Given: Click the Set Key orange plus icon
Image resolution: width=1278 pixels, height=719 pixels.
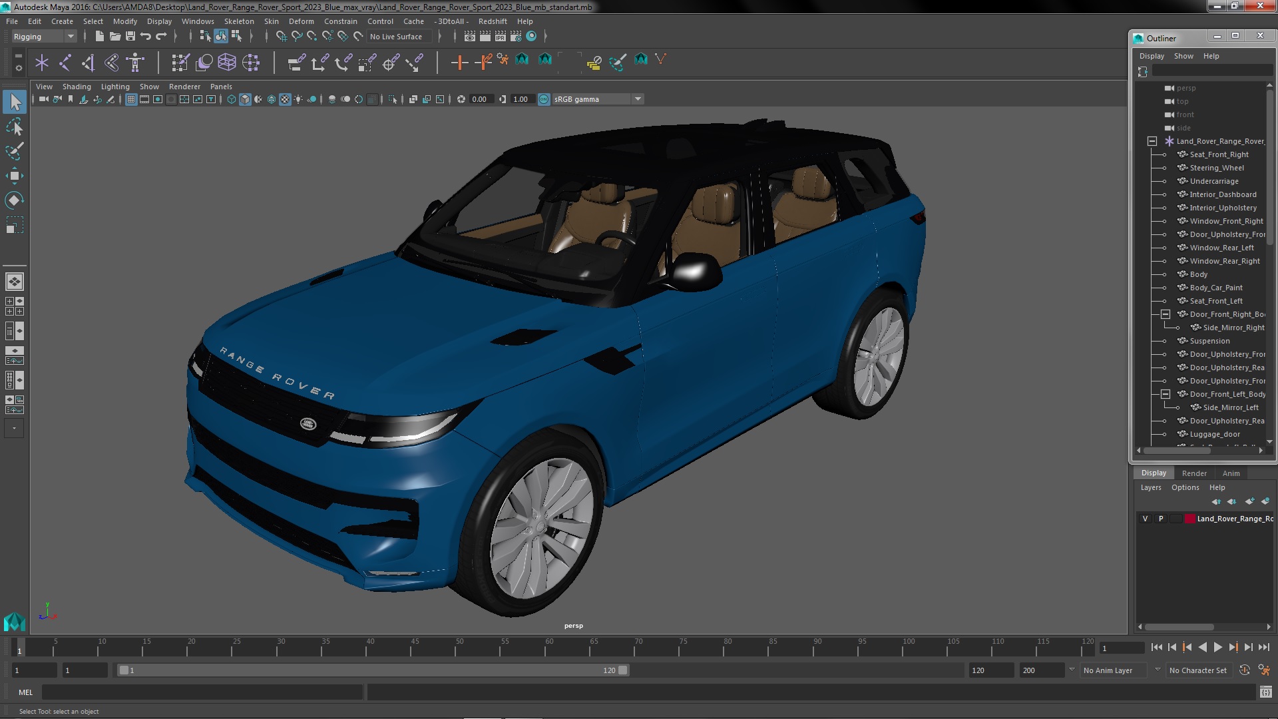Looking at the screenshot, I should pos(459,63).
